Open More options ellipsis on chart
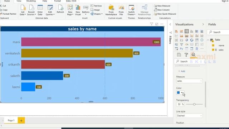The width and height of the screenshot is (229, 129). click(162, 24)
